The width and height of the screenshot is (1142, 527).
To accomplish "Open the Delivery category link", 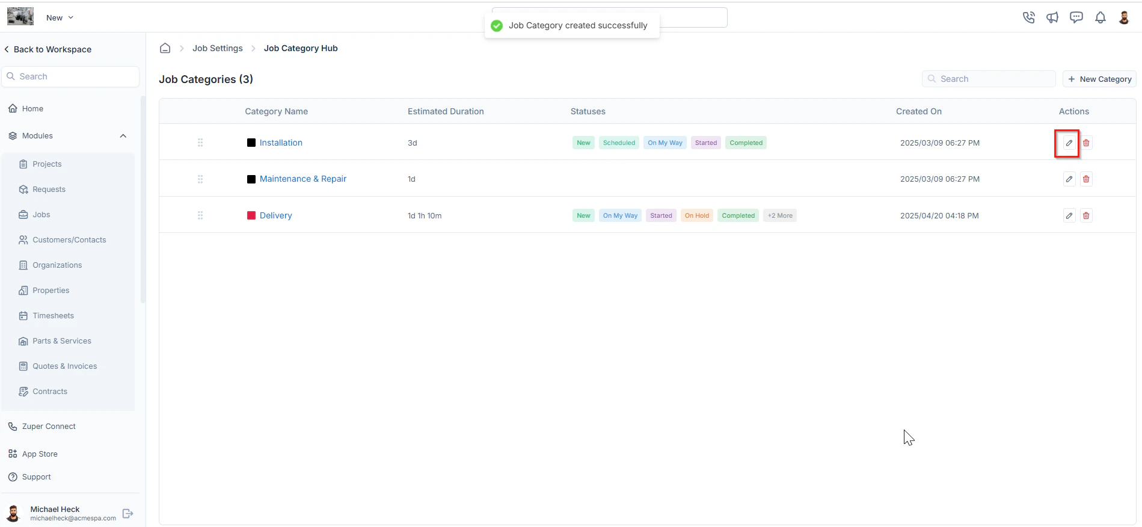I will pos(275,215).
